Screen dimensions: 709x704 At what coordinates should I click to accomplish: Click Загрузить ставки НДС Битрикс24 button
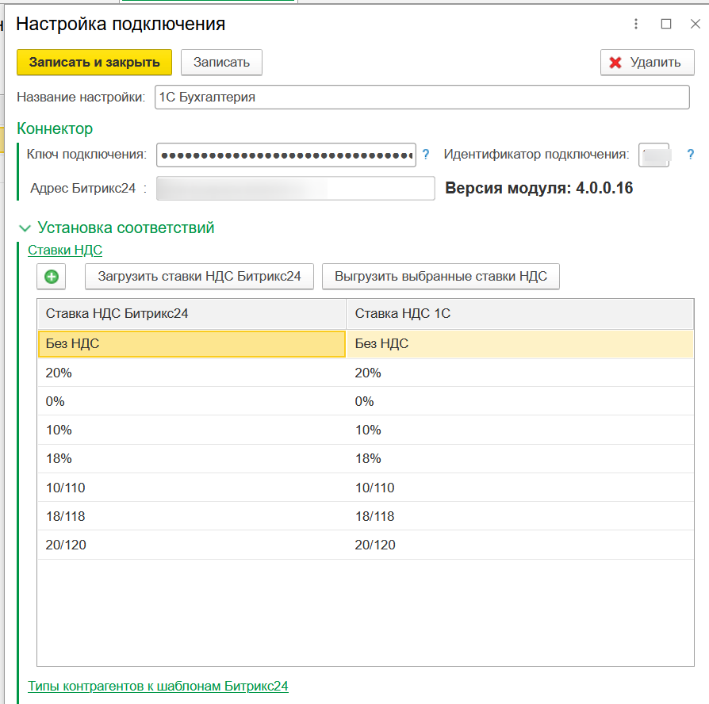click(199, 277)
